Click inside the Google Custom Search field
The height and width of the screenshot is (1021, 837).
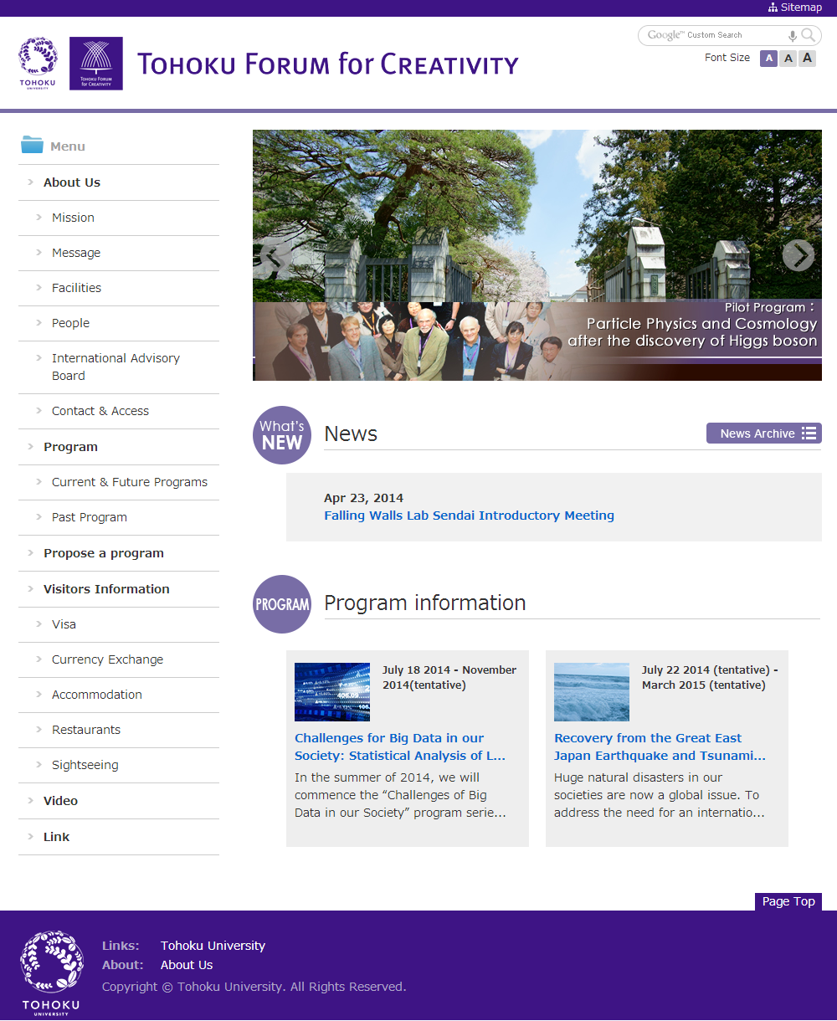(711, 35)
